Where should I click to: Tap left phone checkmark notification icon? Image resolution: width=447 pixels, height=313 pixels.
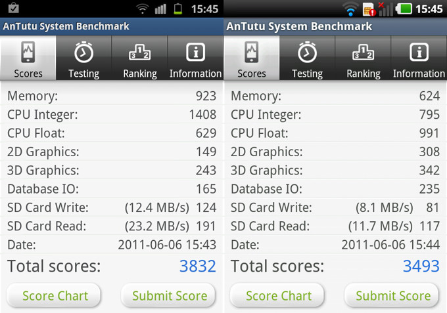[x=13, y=8]
